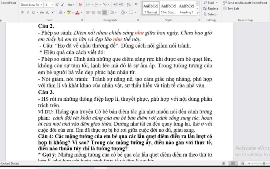Apply the Normal style
270x169 pixels.
coord(151,8)
